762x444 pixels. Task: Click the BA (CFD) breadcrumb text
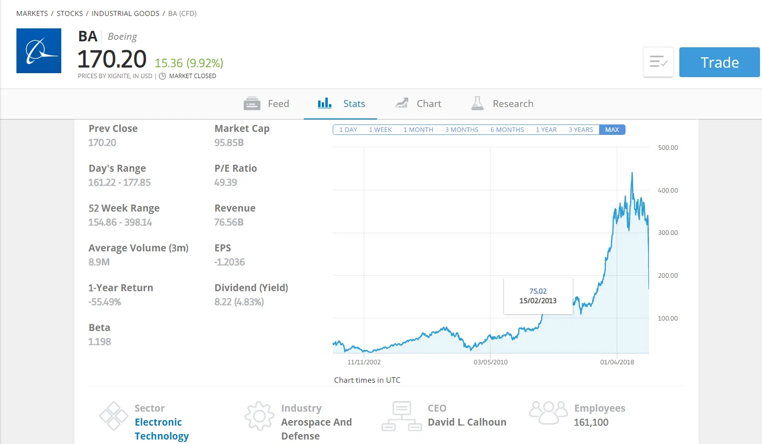point(182,13)
